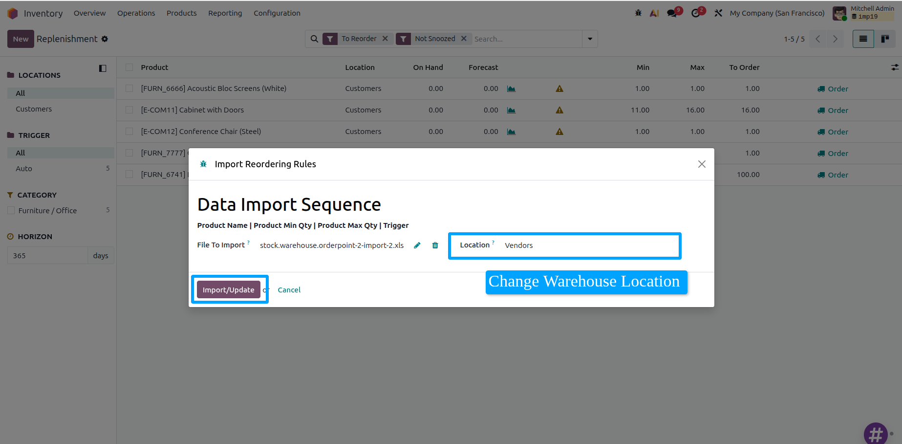Image resolution: width=902 pixels, height=444 pixels.
Task: Switch to kanban view
Action: pos(885,39)
